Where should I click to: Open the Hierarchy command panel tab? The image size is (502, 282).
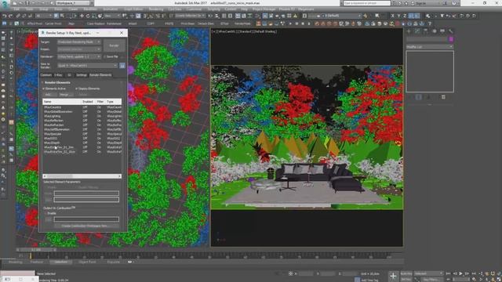tap(425, 31)
